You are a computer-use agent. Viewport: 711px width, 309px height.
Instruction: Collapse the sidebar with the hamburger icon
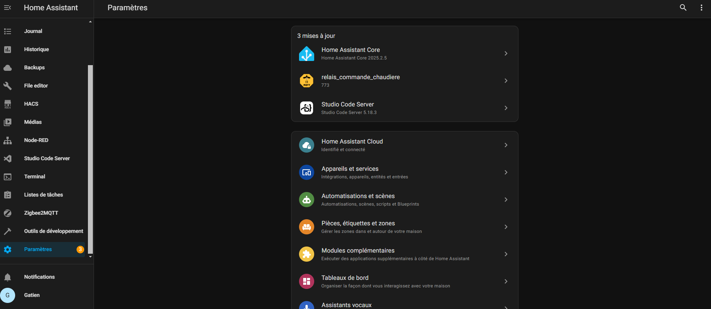pos(8,8)
